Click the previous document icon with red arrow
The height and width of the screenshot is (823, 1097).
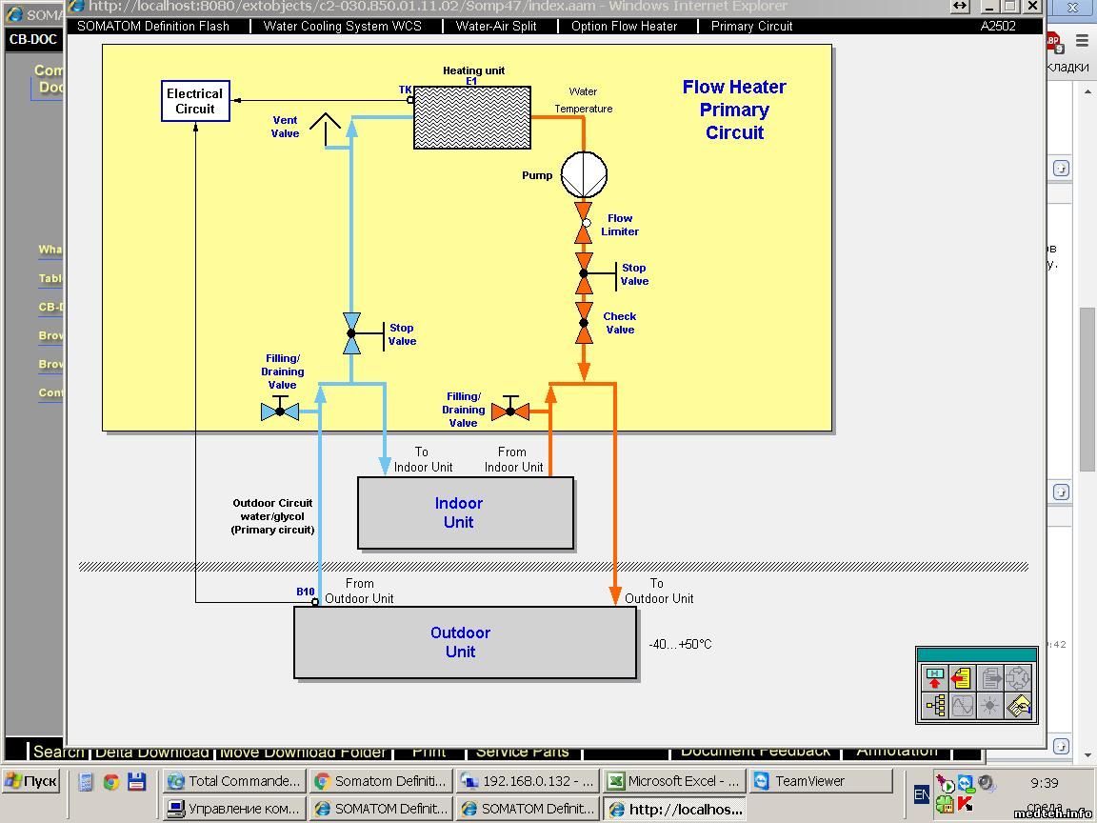click(x=962, y=678)
